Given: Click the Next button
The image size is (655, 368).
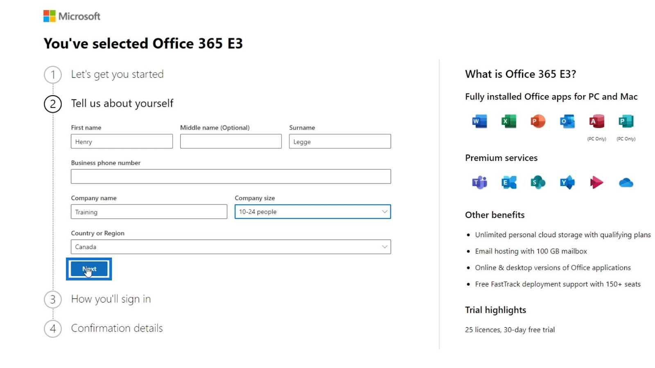Looking at the screenshot, I should (x=89, y=269).
